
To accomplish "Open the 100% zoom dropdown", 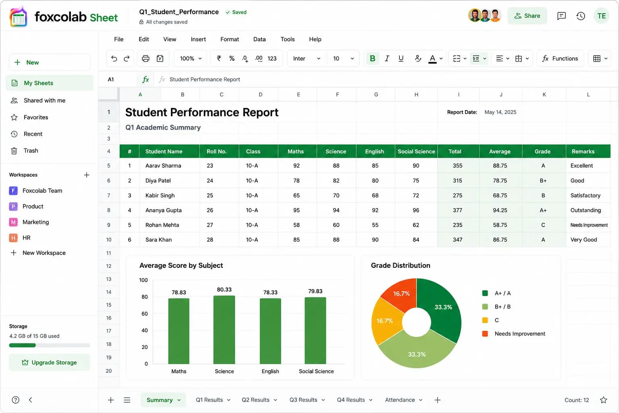I will point(191,58).
